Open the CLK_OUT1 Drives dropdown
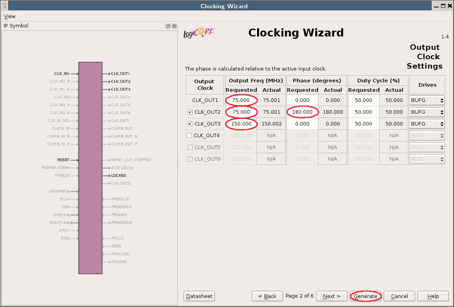This screenshot has width=454, height=307. 427,100
